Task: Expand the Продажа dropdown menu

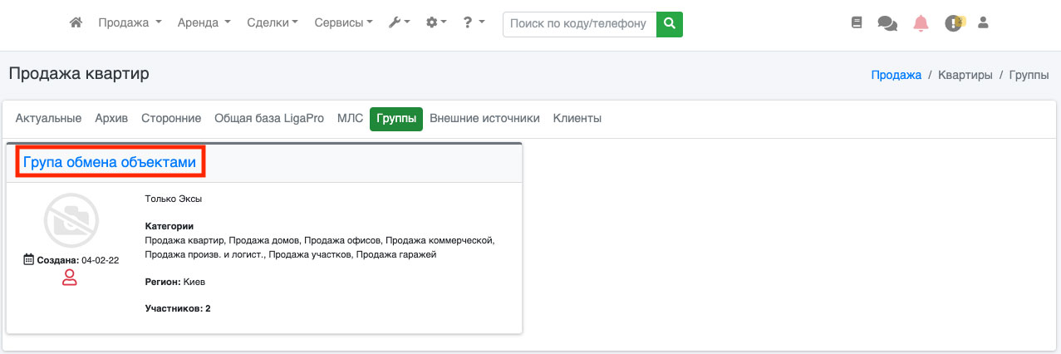Action: tap(130, 23)
